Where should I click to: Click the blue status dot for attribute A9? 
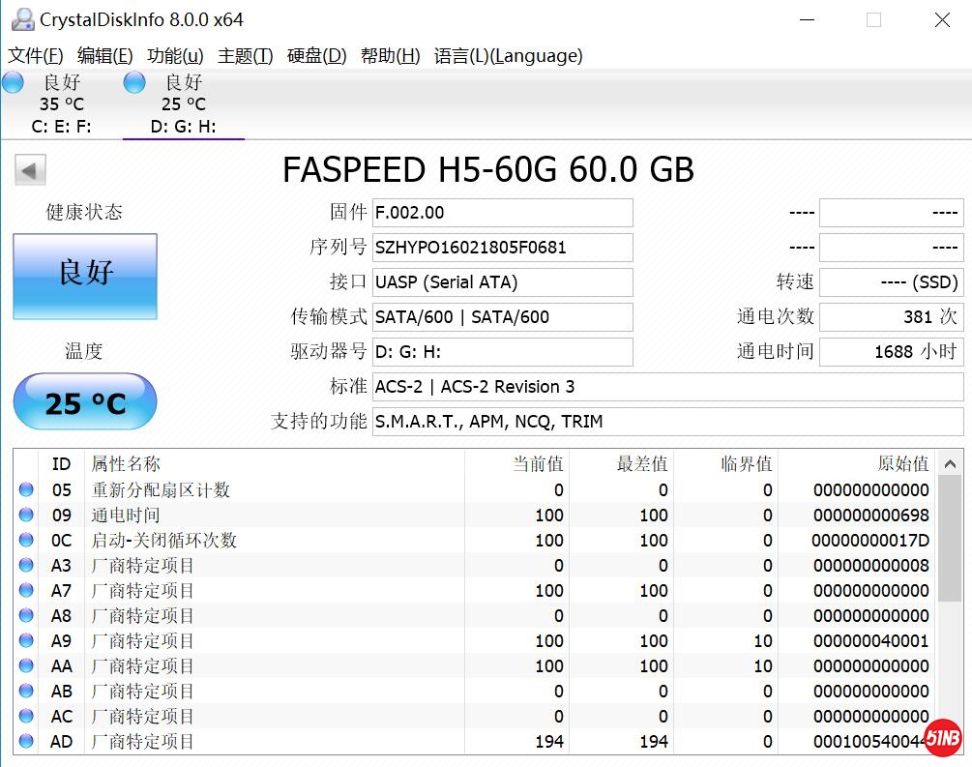(x=25, y=640)
